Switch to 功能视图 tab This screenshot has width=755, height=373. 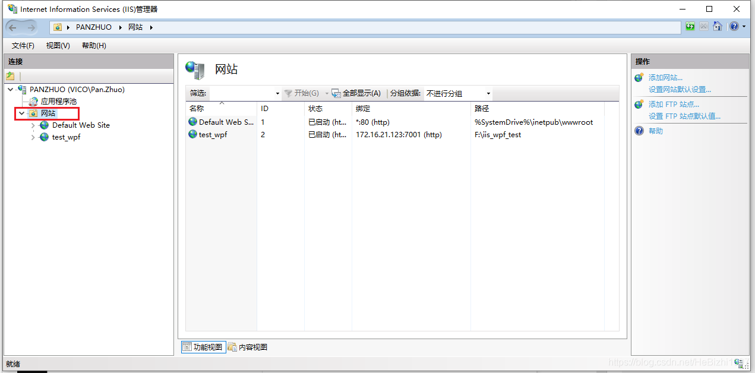pos(203,347)
